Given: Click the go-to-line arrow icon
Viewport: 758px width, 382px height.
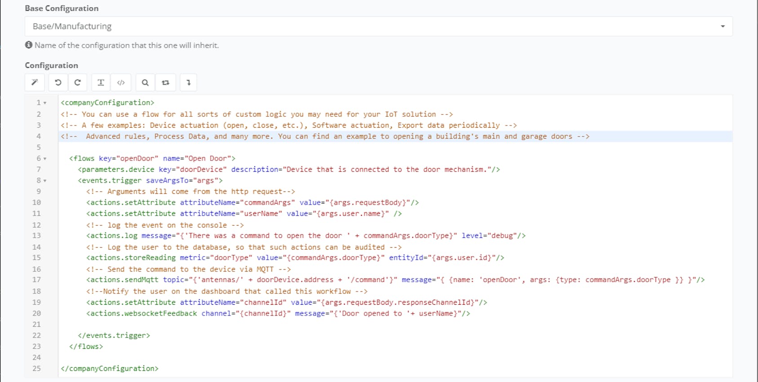Looking at the screenshot, I should coord(188,83).
